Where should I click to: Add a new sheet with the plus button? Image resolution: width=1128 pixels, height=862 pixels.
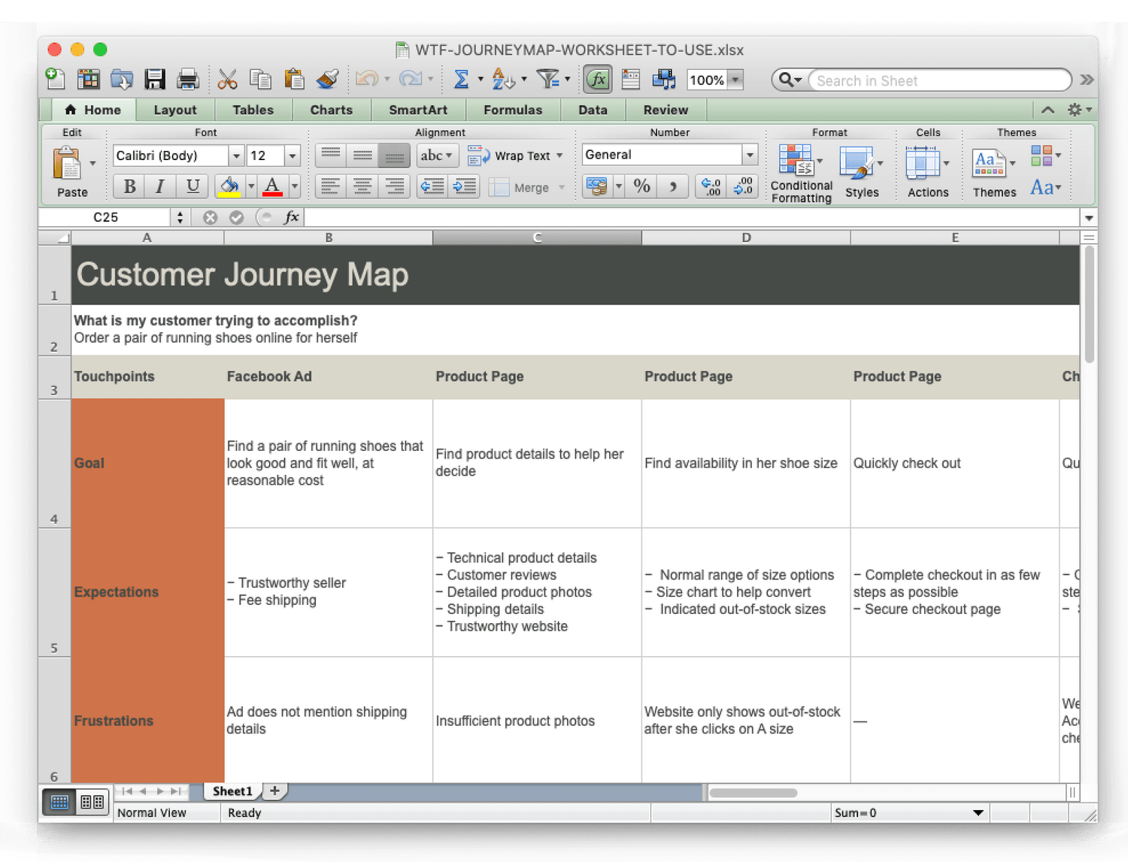(275, 791)
